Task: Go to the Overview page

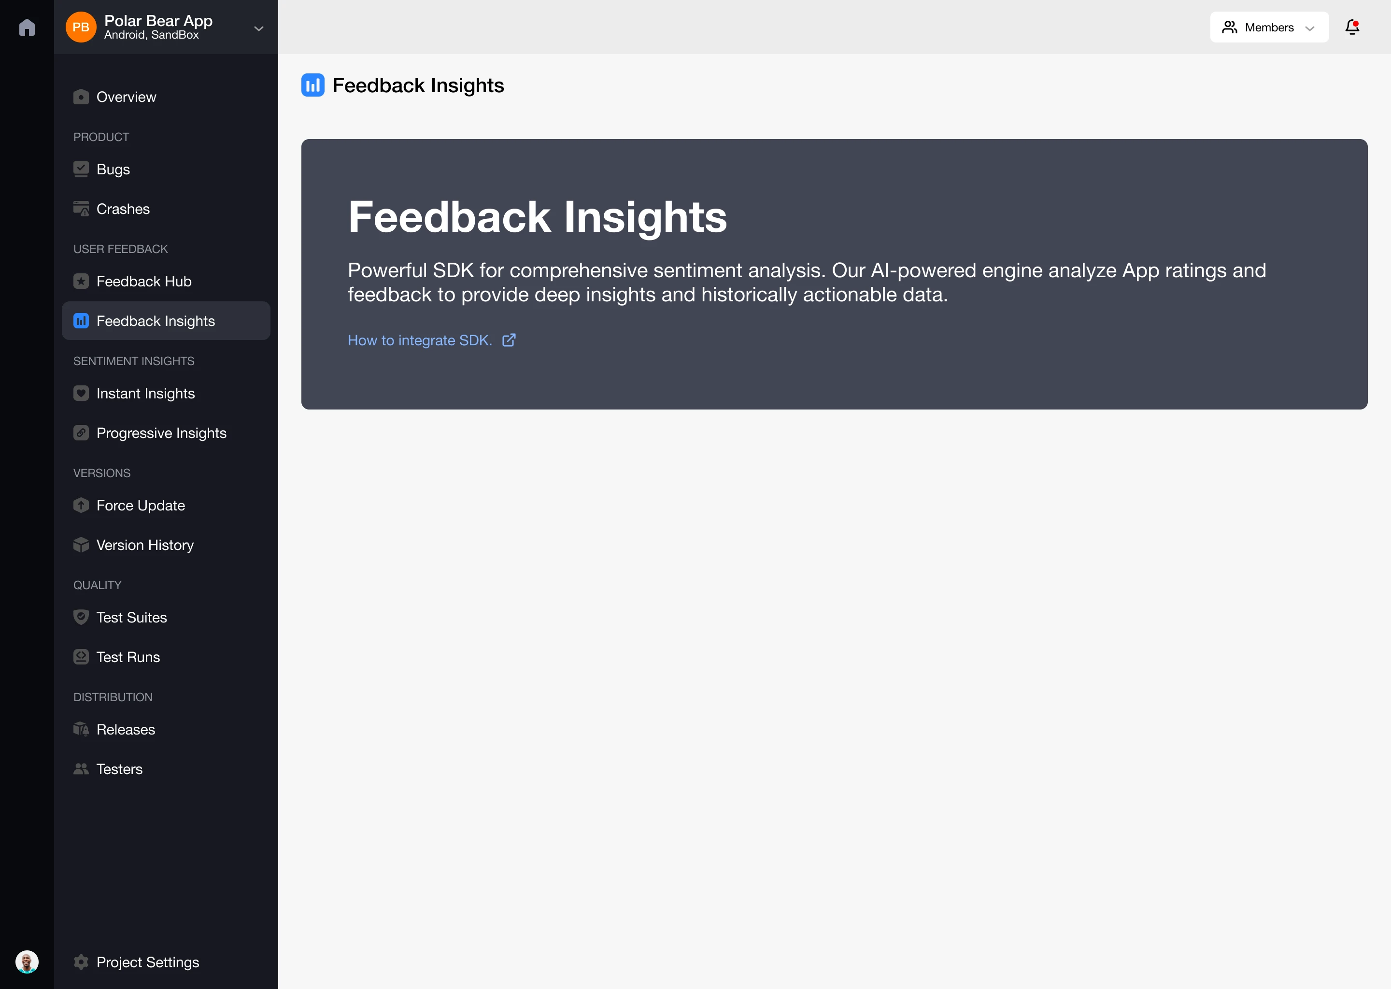Action: tap(126, 98)
